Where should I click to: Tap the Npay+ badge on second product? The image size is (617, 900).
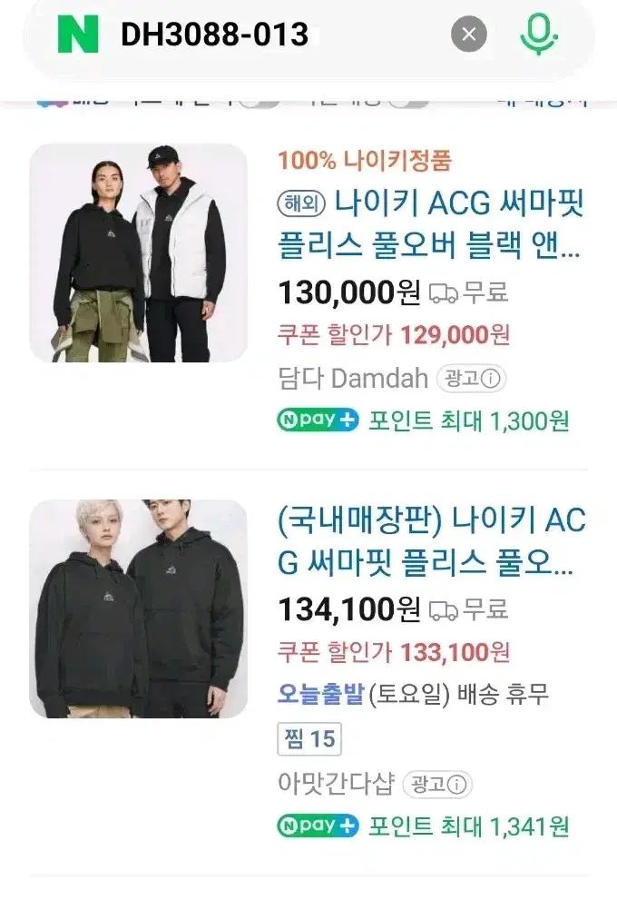[x=318, y=826]
